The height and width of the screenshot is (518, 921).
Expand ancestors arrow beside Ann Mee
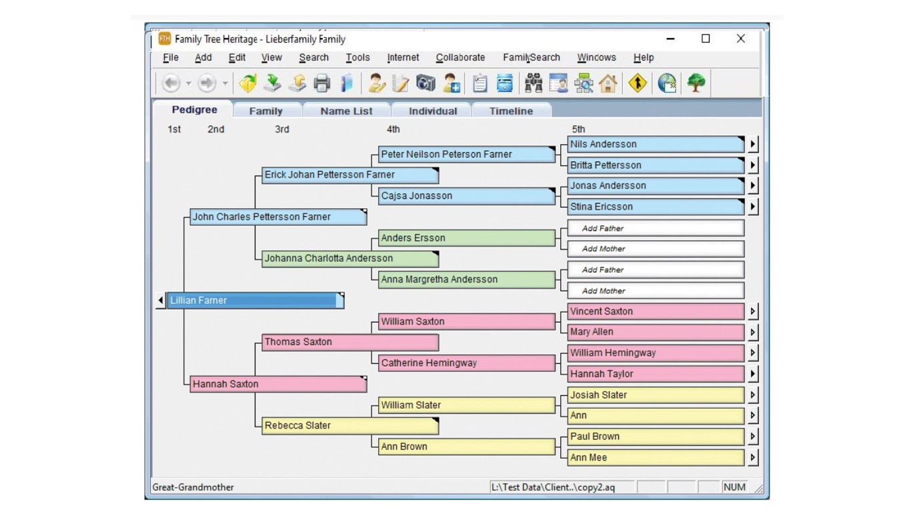753,457
